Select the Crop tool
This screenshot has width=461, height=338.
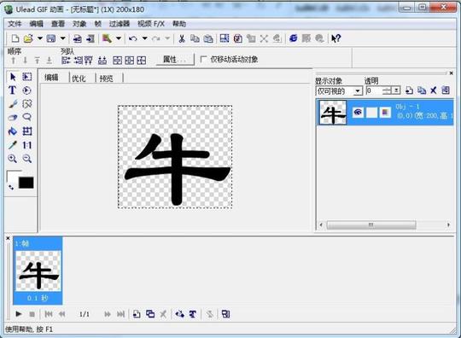pos(27,131)
